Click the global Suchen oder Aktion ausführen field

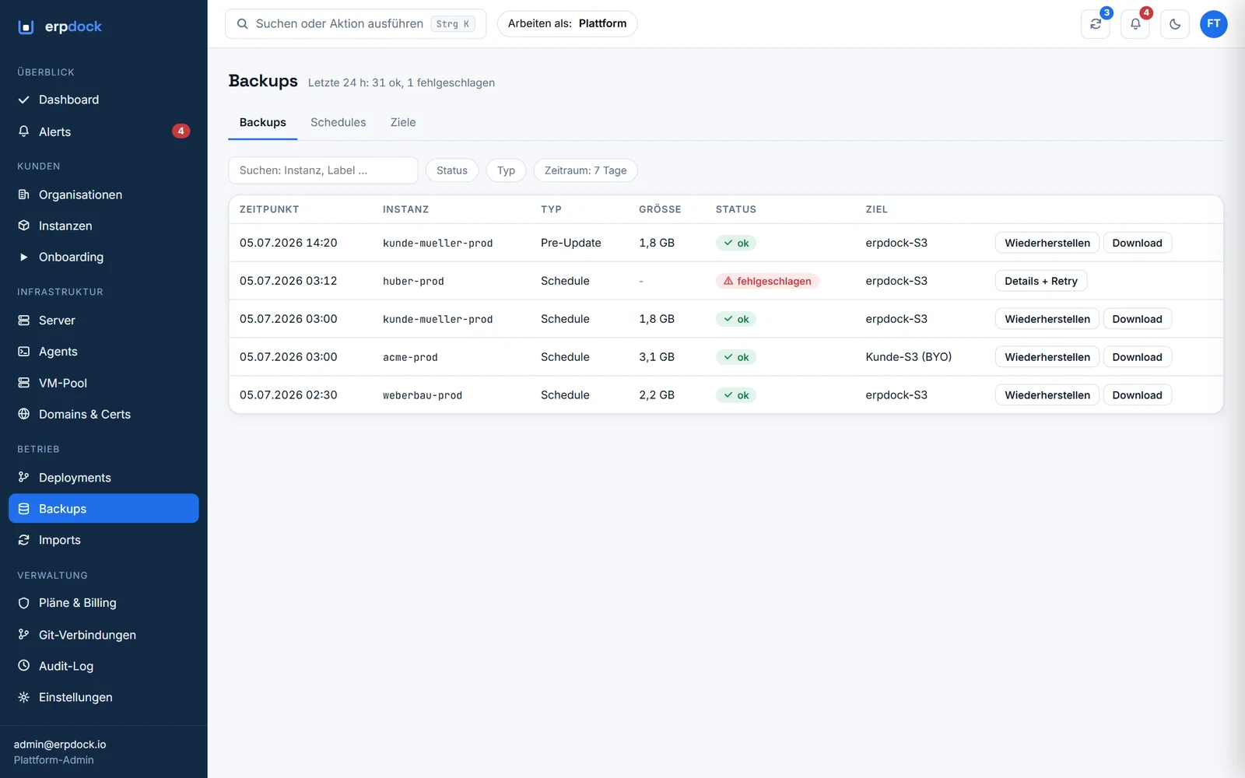tap(356, 24)
